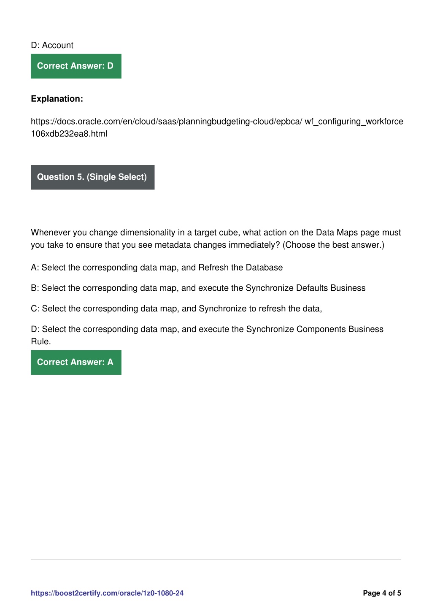Click 1z0-1080-24 in the footer URL
The width and height of the screenshot is (432, 611).
click(164, 593)
